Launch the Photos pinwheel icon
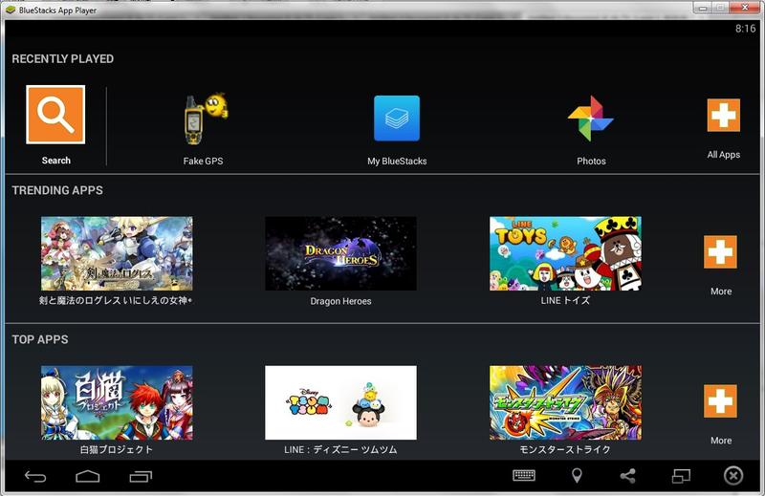 click(x=590, y=119)
